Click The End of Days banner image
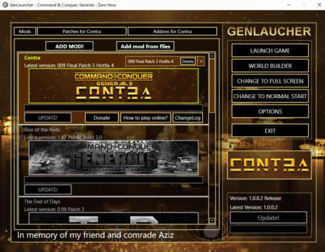 coord(113,218)
